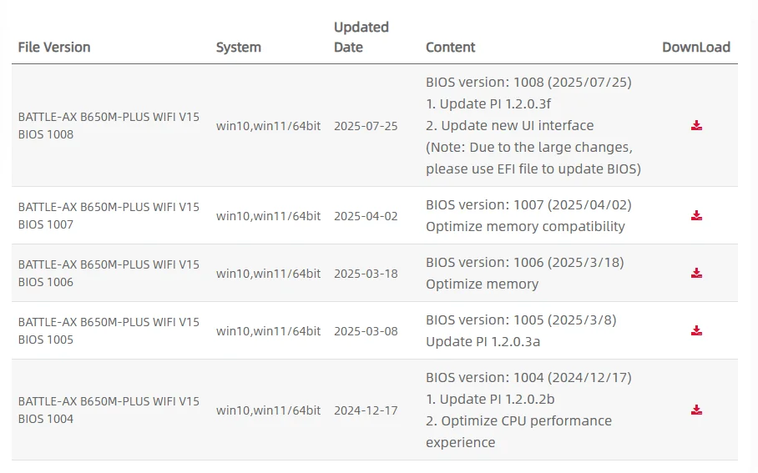This screenshot has width=758, height=473.
Task: Click the 'Update new UI interface' note text
Action: (x=517, y=126)
